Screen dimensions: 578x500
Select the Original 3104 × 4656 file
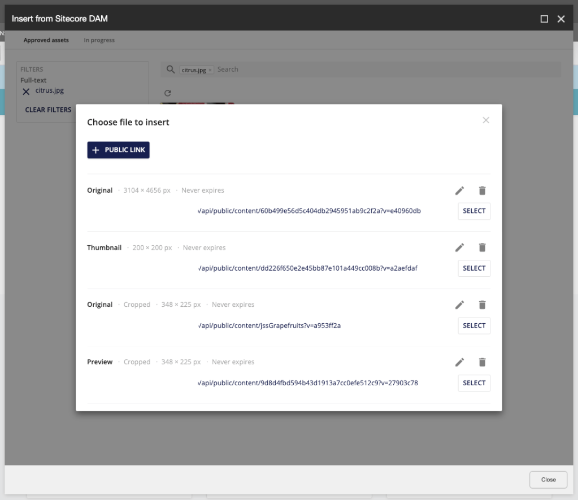[x=473, y=211]
